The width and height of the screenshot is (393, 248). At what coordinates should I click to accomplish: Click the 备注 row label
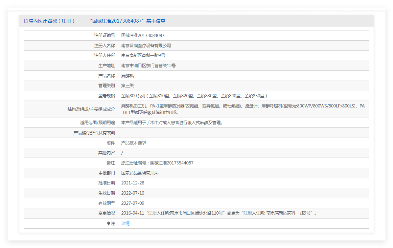pos(111,163)
